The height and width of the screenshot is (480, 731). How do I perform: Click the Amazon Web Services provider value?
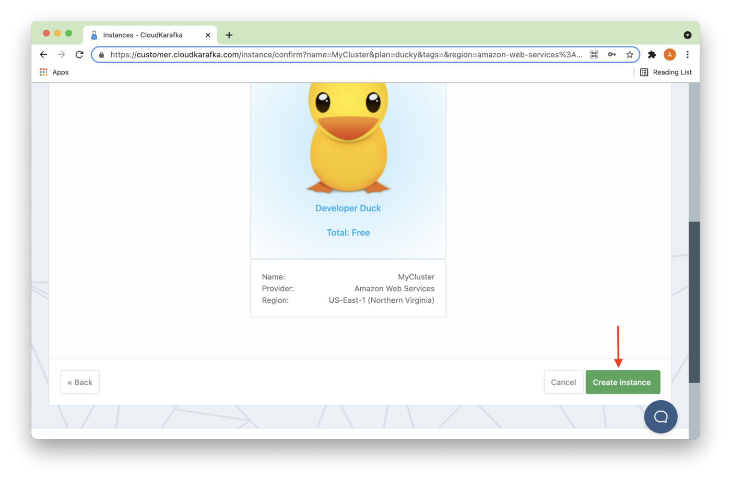pos(394,288)
